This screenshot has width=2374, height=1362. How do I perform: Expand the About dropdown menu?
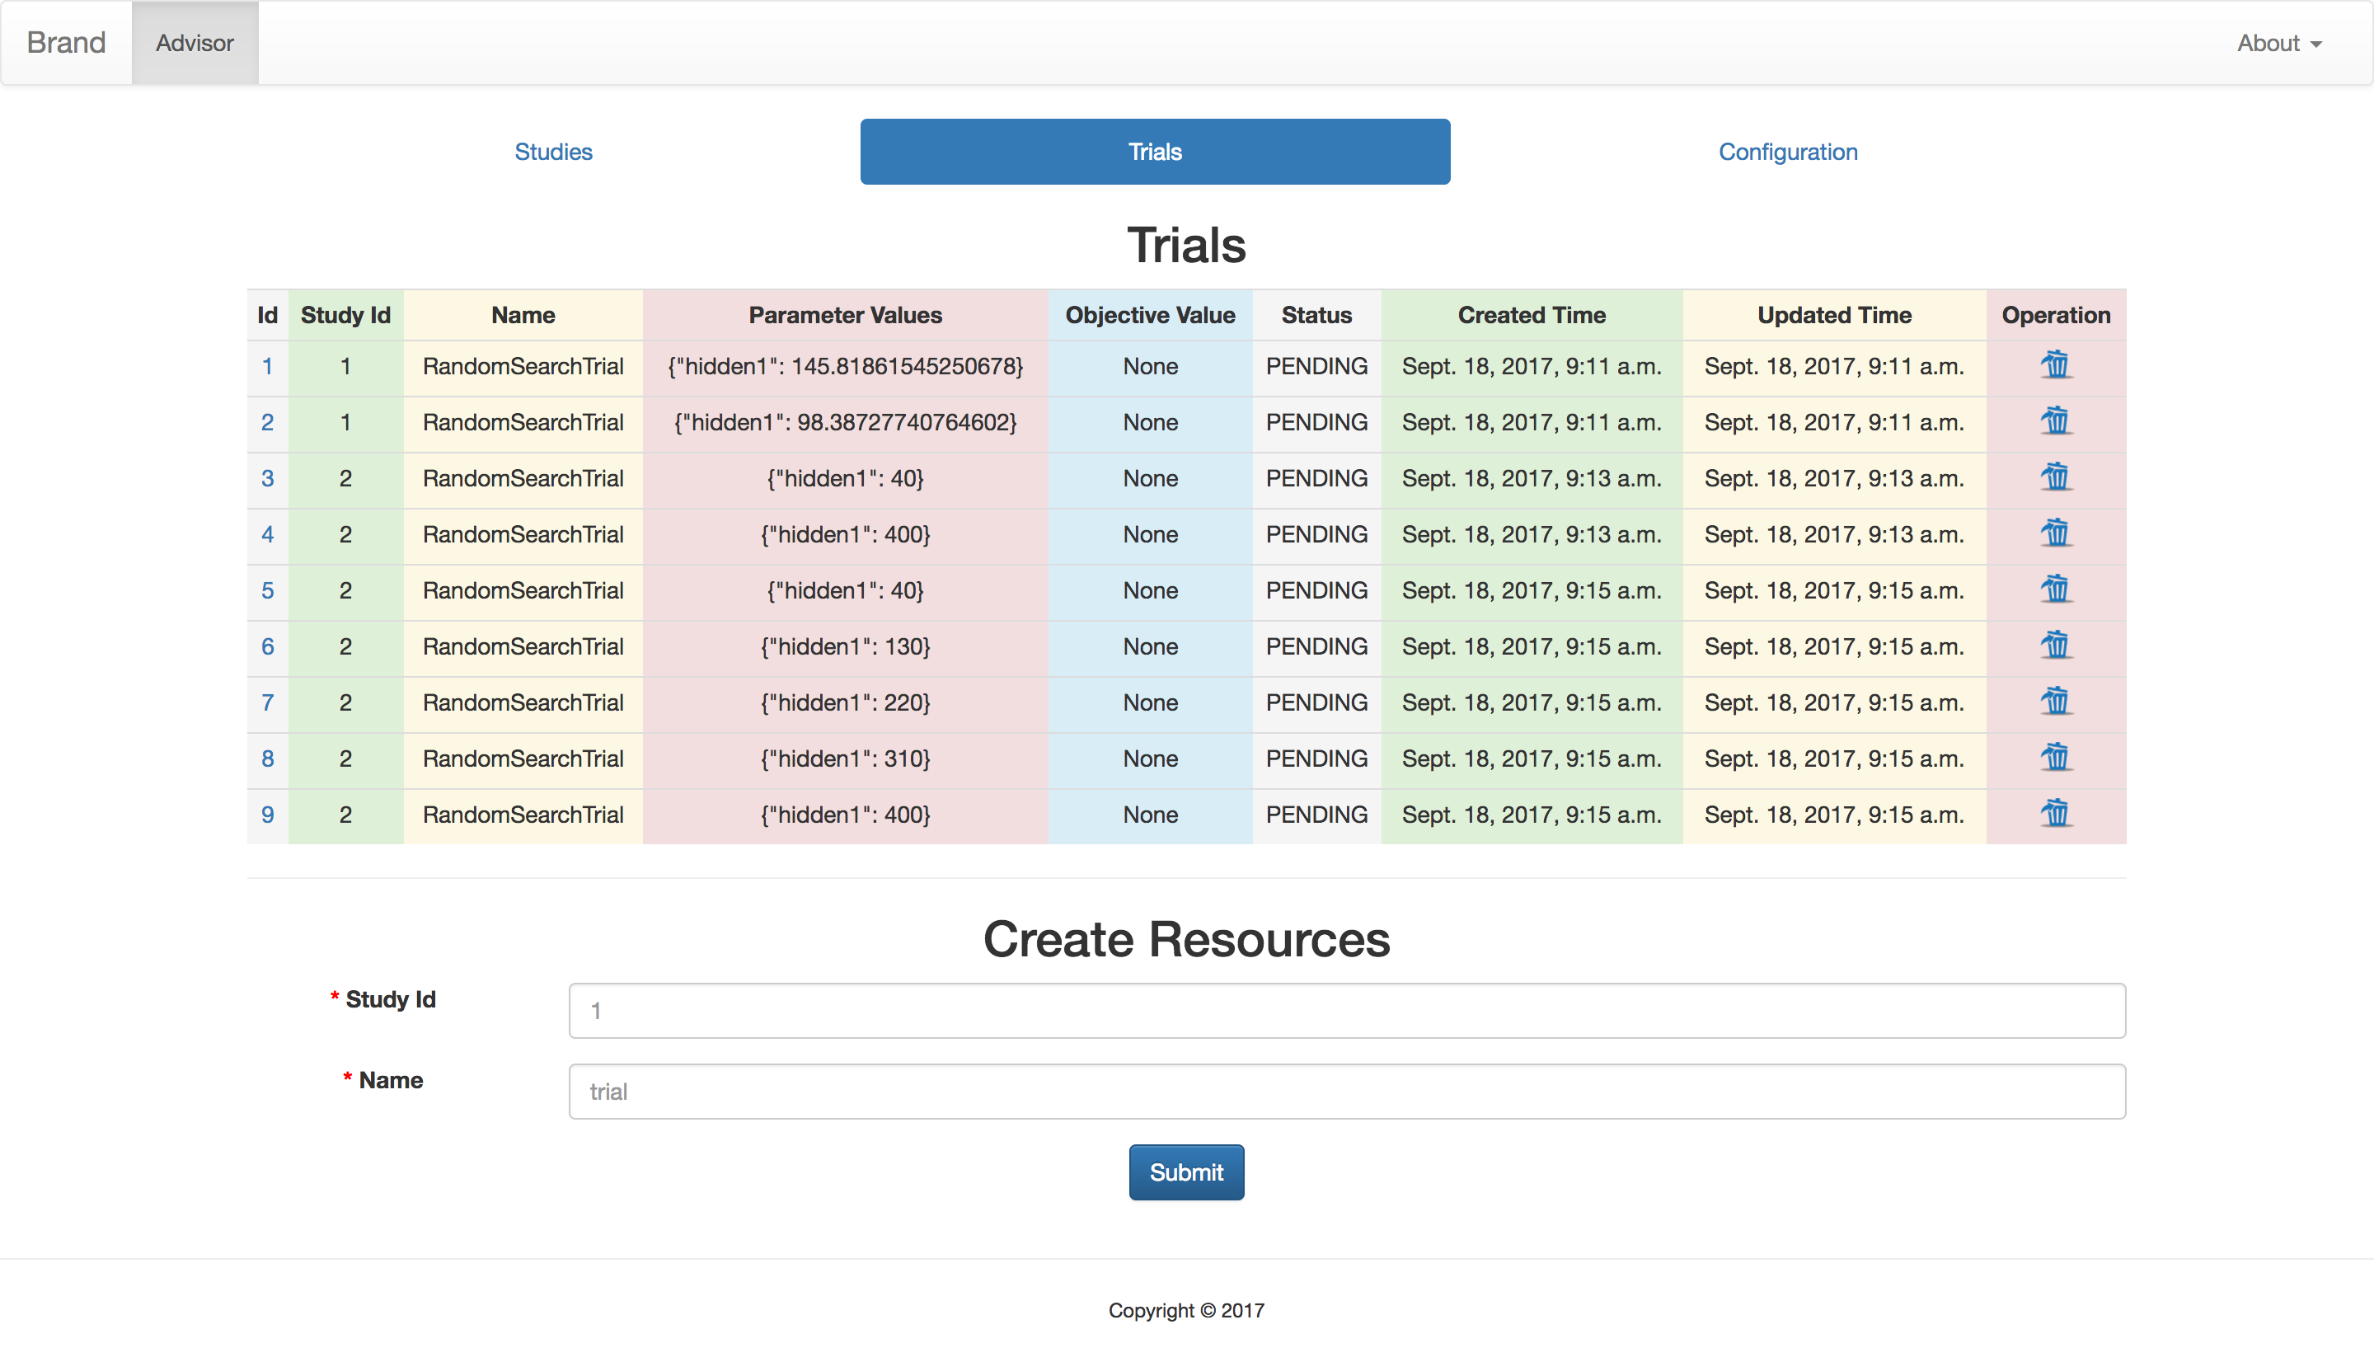point(2278,43)
